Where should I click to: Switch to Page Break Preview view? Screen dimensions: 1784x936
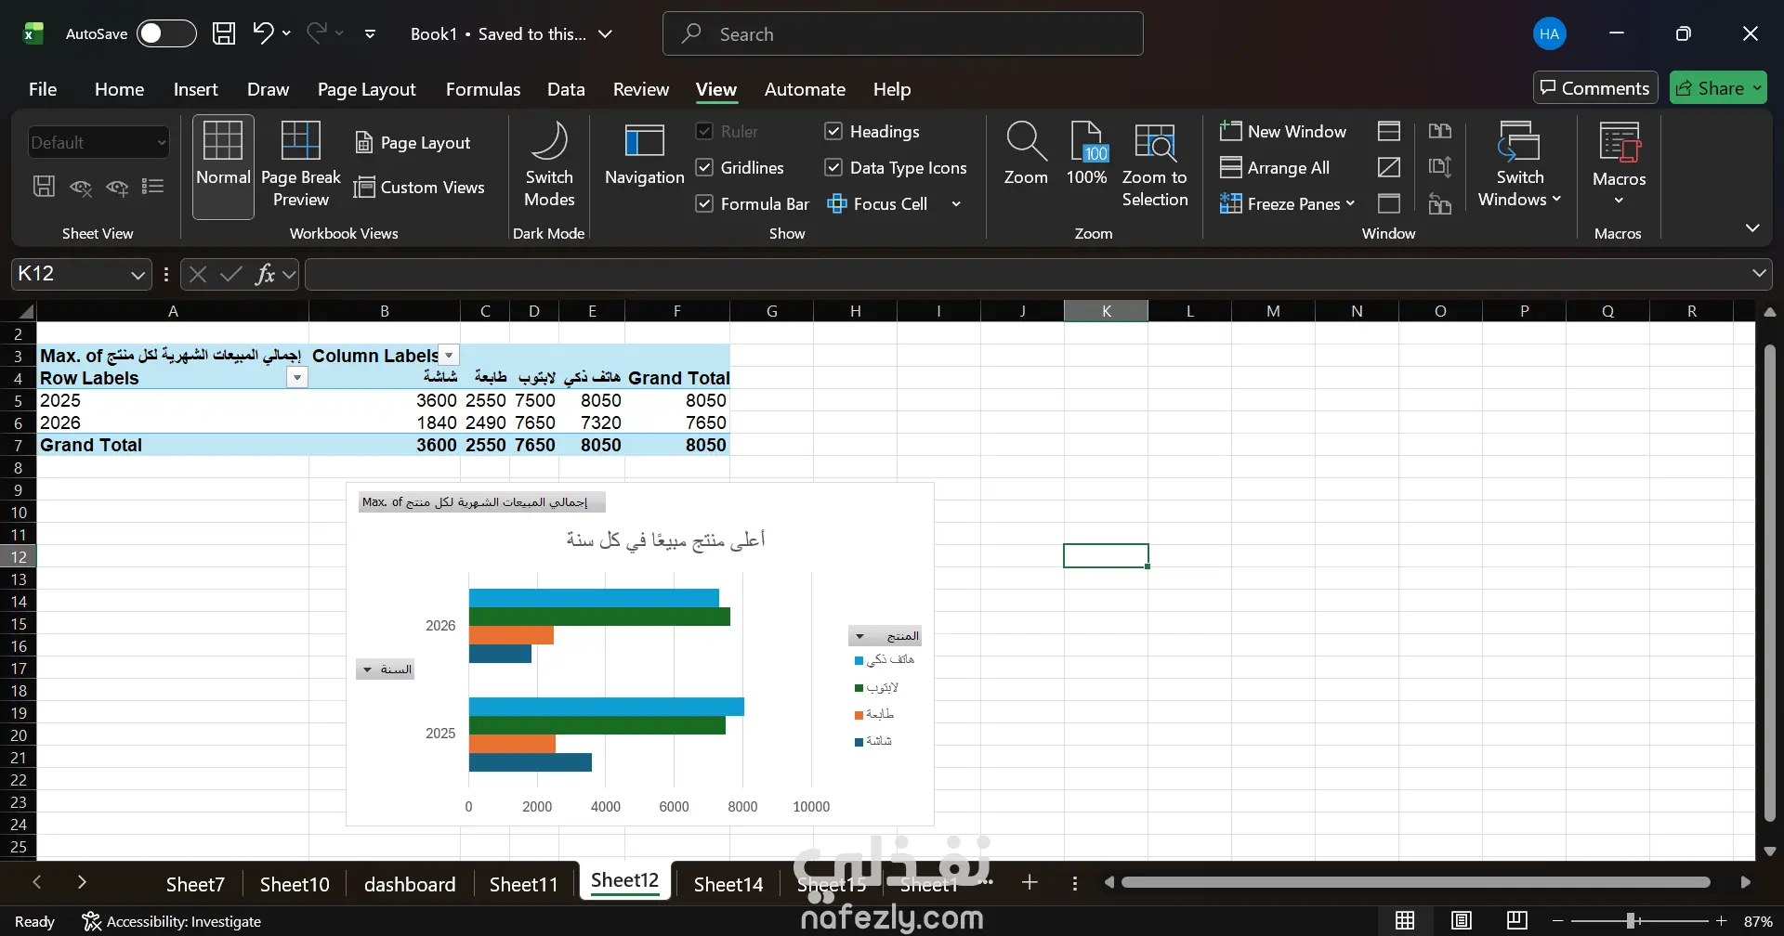click(x=300, y=165)
